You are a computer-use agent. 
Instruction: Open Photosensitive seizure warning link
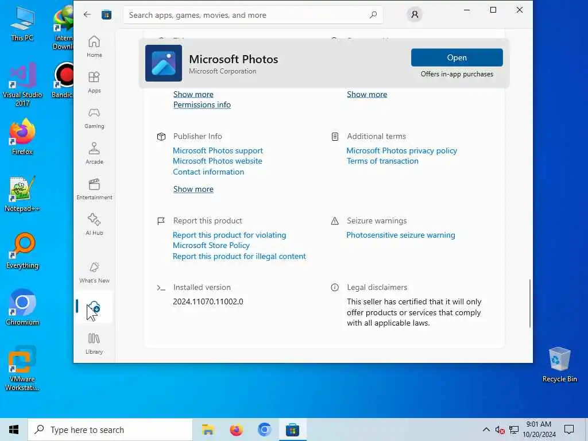coord(400,235)
